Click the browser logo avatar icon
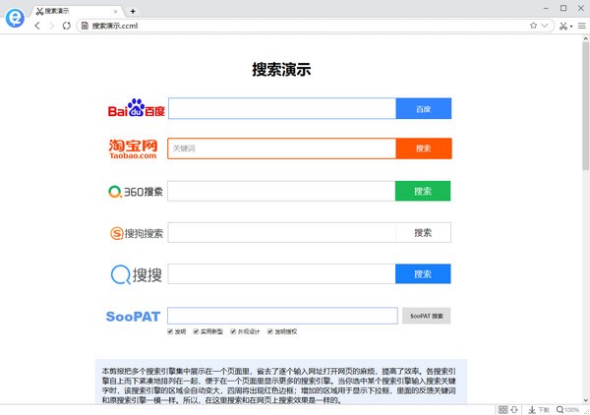This screenshot has width=590, height=415. click(x=14, y=17)
